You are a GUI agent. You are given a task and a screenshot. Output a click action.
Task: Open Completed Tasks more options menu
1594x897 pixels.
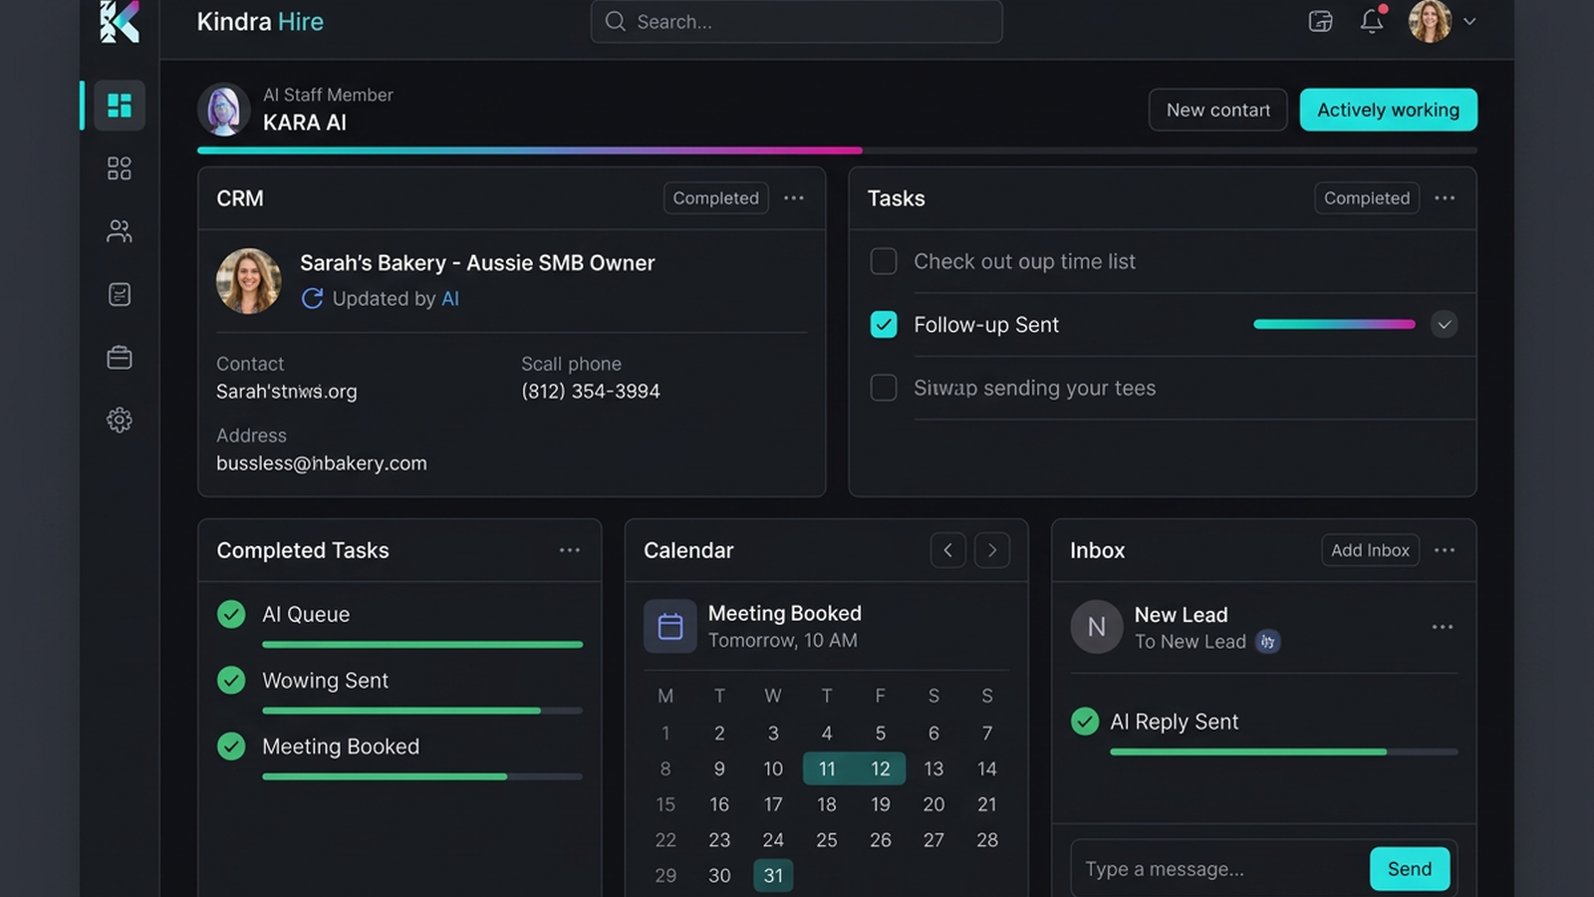570,550
